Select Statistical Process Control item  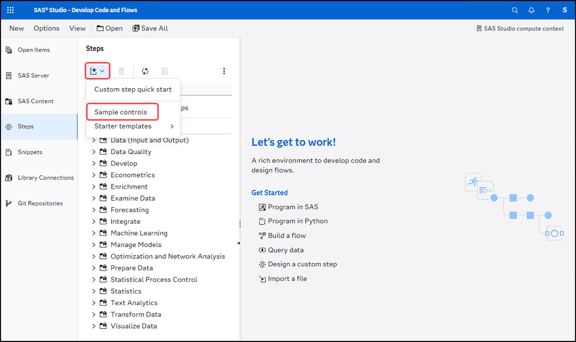[154, 280]
